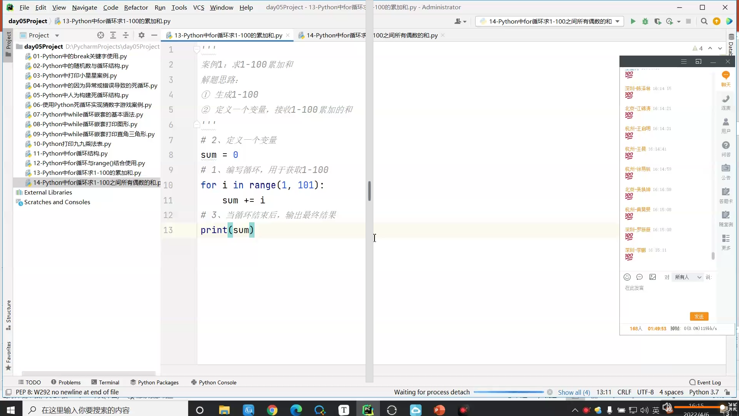Open 11-Python中for循环结构.py in project tree
Image resolution: width=739 pixels, height=416 pixels.
(x=70, y=153)
